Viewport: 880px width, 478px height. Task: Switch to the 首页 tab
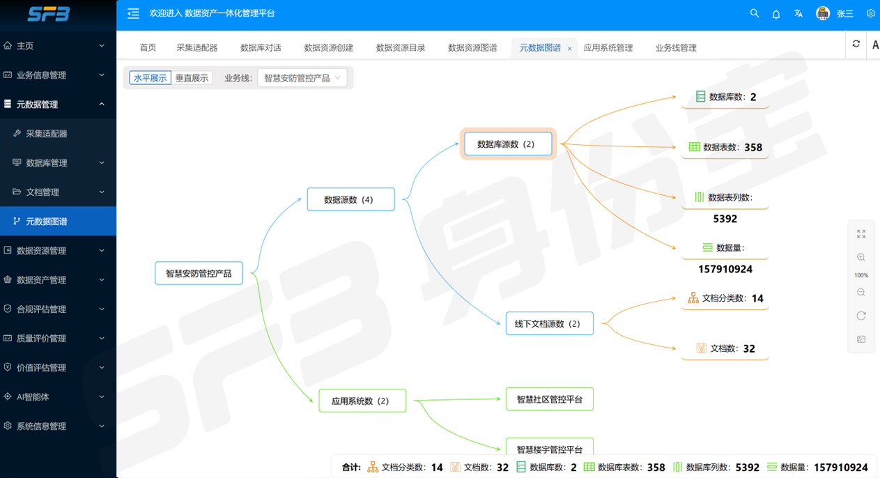pos(148,47)
